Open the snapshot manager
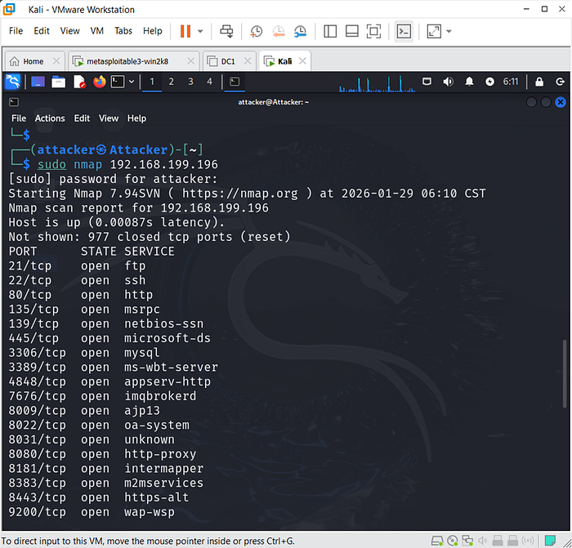Screen dimensions: 572x548 tap(300, 31)
